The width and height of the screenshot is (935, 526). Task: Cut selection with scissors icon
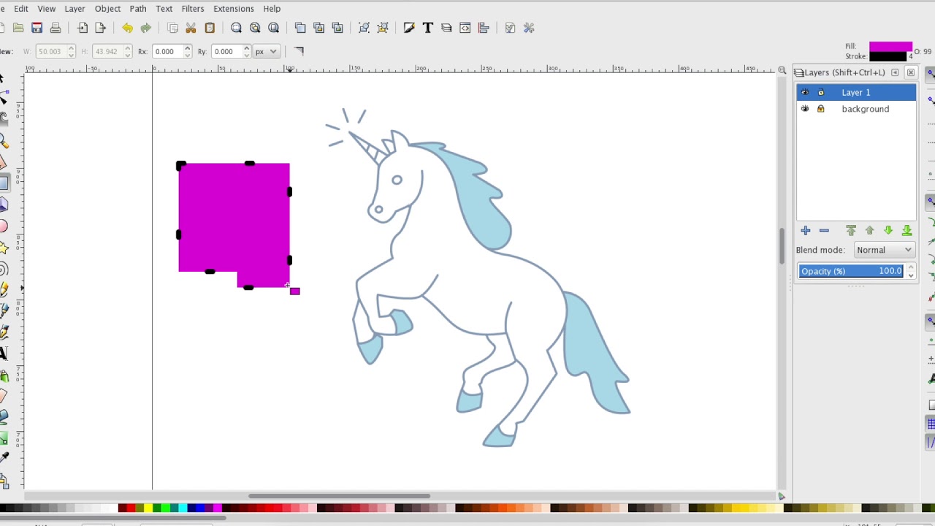click(x=191, y=28)
